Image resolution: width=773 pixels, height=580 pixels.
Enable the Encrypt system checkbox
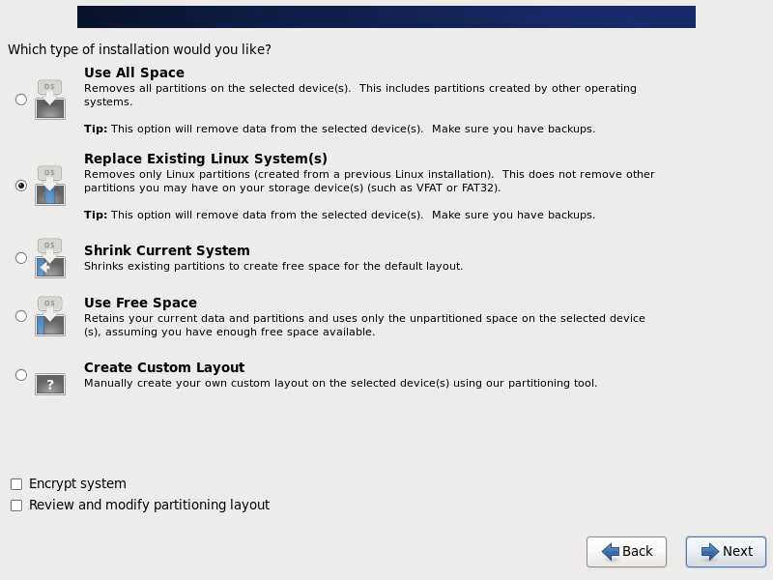pos(16,484)
